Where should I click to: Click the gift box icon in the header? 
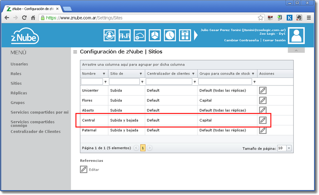pos(185,35)
